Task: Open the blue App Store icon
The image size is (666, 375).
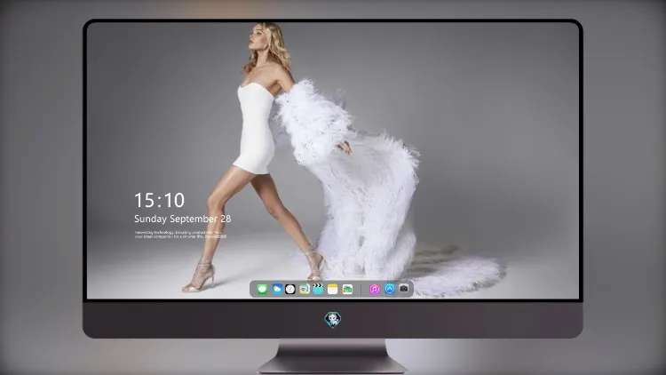Action: tap(390, 289)
